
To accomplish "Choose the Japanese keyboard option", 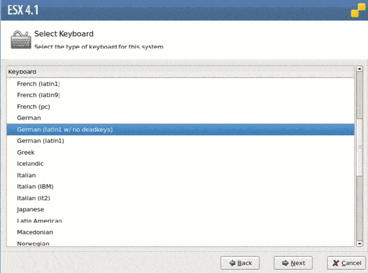I will click(31, 209).
